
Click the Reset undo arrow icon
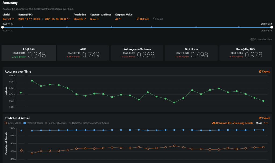(154, 19)
